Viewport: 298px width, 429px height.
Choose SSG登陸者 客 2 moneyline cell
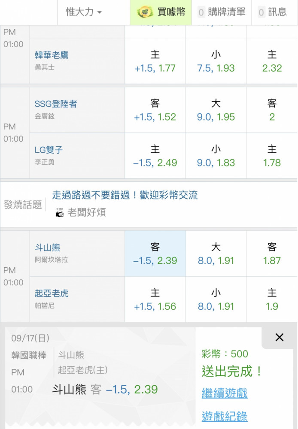[x=272, y=110]
